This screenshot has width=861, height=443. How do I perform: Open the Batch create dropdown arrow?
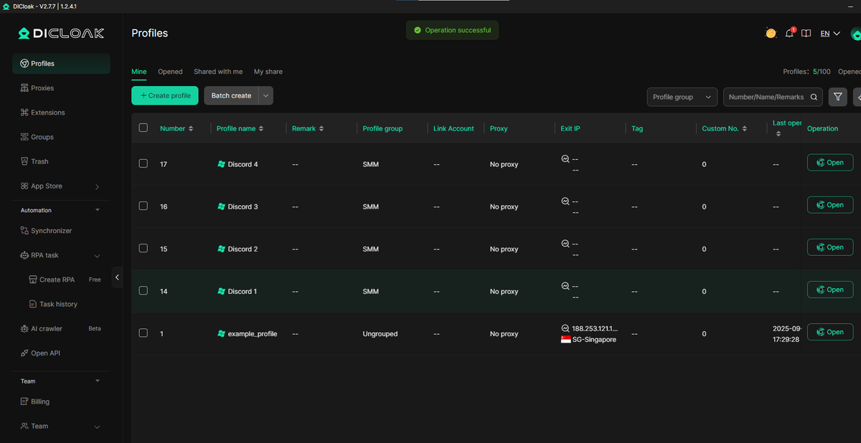coord(265,95)
